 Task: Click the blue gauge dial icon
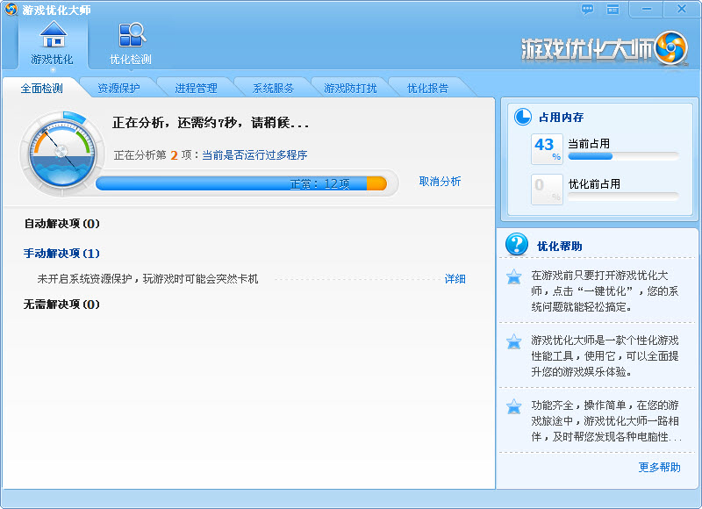61,153
